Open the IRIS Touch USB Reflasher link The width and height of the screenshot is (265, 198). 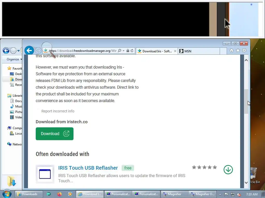click(x=88, y=168)
